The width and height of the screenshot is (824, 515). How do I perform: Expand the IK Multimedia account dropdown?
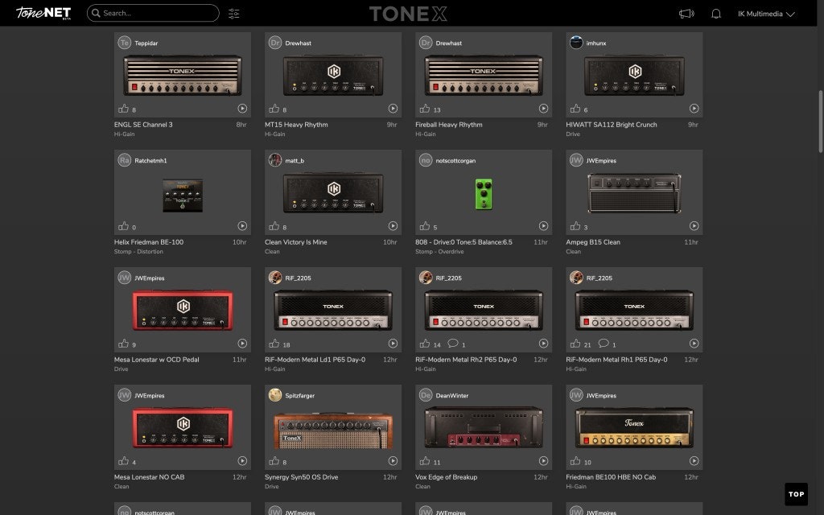766,14
